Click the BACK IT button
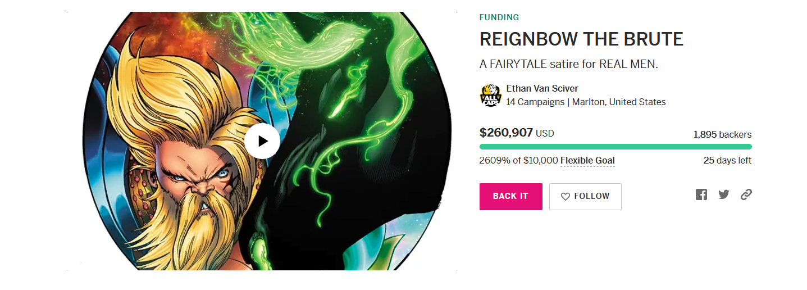 (x=510, y=197)
